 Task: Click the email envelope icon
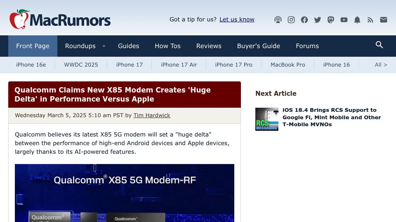384,20
